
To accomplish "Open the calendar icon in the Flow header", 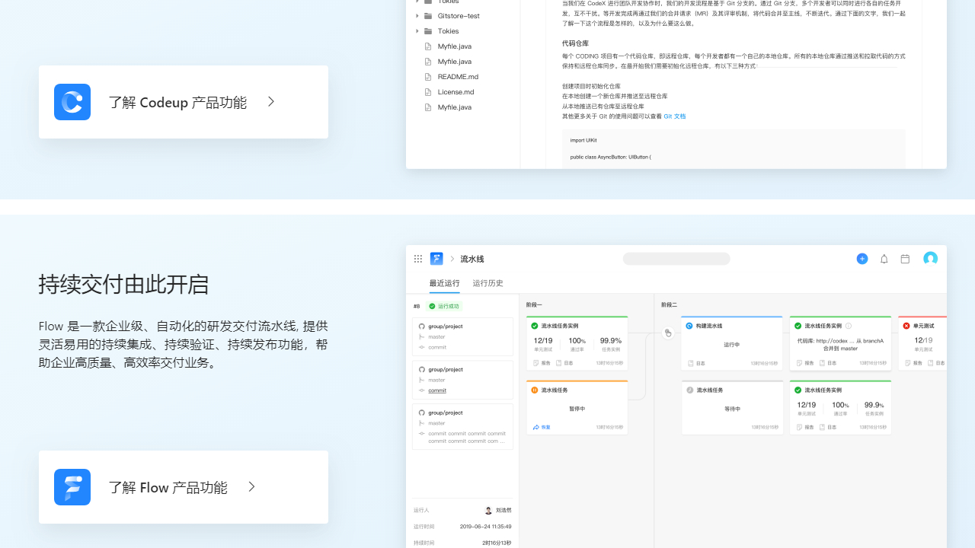I will (x=905, y=259).
